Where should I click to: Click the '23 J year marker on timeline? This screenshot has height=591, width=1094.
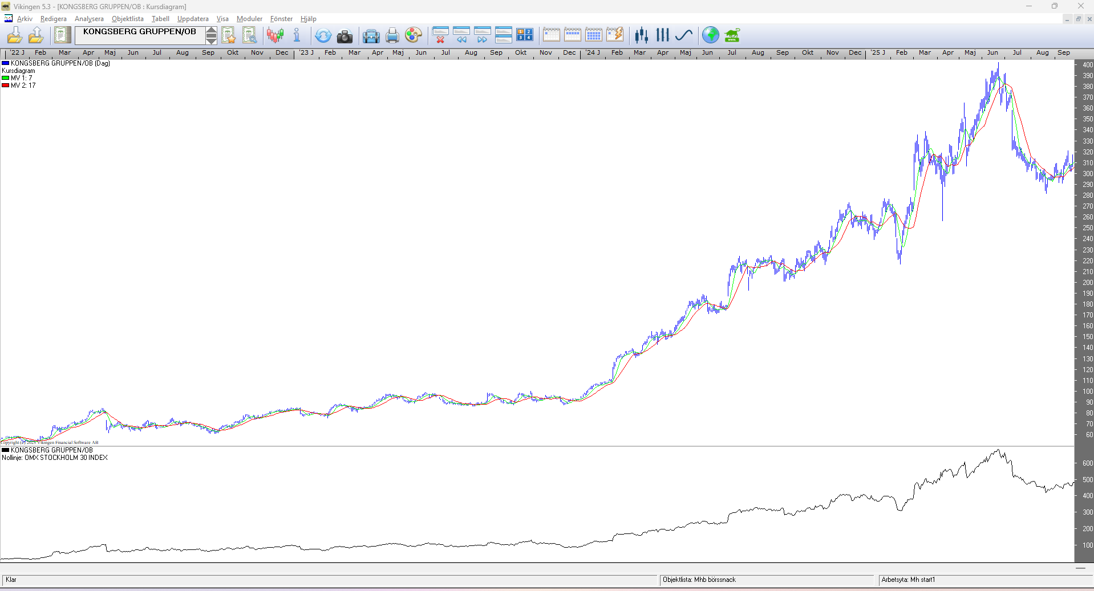point(306,52)
